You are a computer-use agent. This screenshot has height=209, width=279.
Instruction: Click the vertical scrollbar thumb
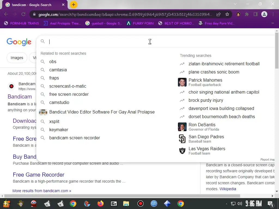(x=277, y=50)
